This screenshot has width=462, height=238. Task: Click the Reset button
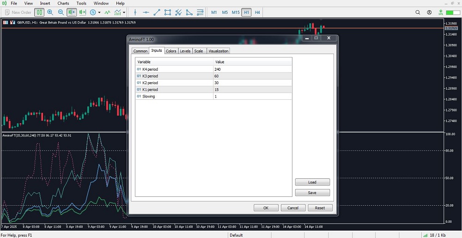[320, 208]
